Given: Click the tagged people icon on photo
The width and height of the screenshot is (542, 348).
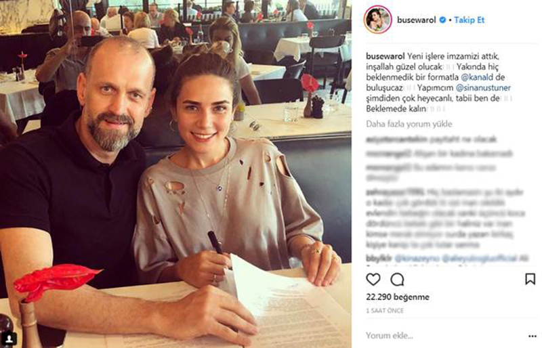Looking at the screenshot, I should (x=8, y=337).
